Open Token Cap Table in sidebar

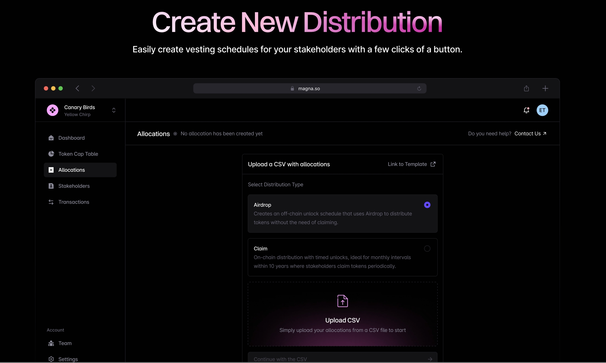pyautogui.click(x=78, y=154)
